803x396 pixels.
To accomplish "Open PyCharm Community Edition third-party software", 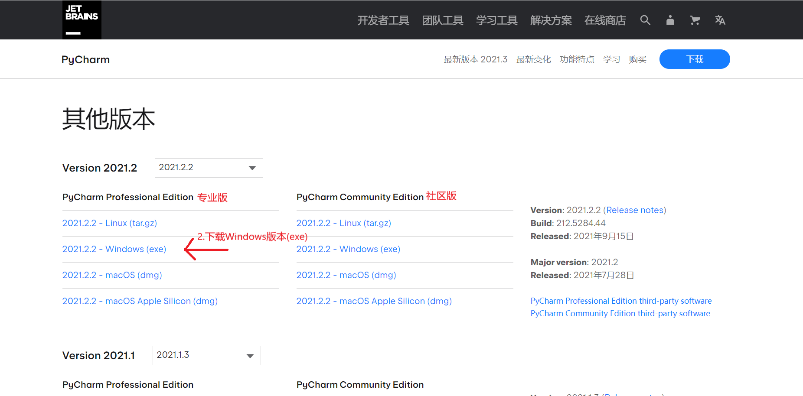I will tap(620, 313).
